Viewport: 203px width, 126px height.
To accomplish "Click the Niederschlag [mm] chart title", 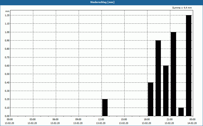I will pyautogui.click(x=102, y=2).
